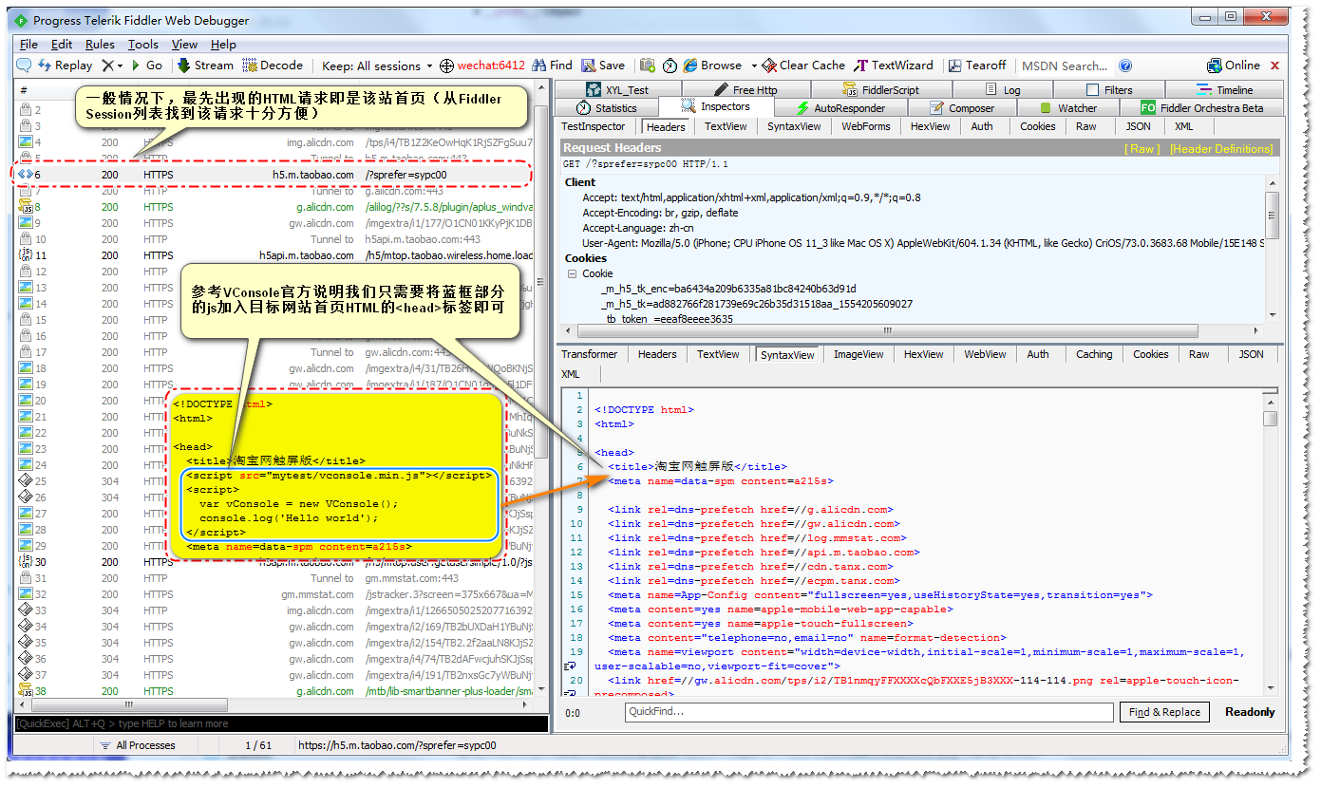The height and width of the screenshot is (788, 1321).
Task: Click the Save sessions icon
Action: (x=589, y=66)
